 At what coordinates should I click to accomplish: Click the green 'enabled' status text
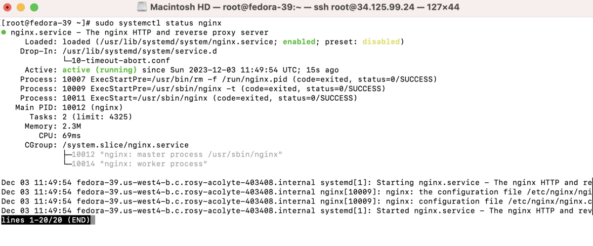[299, 42]
